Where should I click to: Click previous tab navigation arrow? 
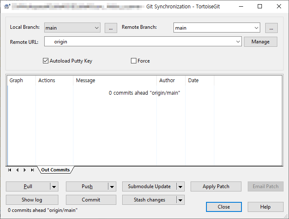point(18,170)
